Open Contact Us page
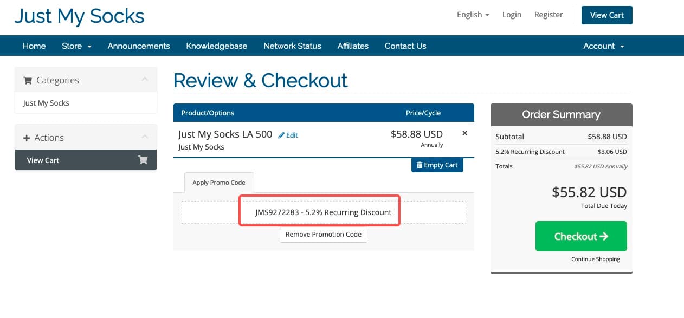The image size is (684, 318). [405, 46]
